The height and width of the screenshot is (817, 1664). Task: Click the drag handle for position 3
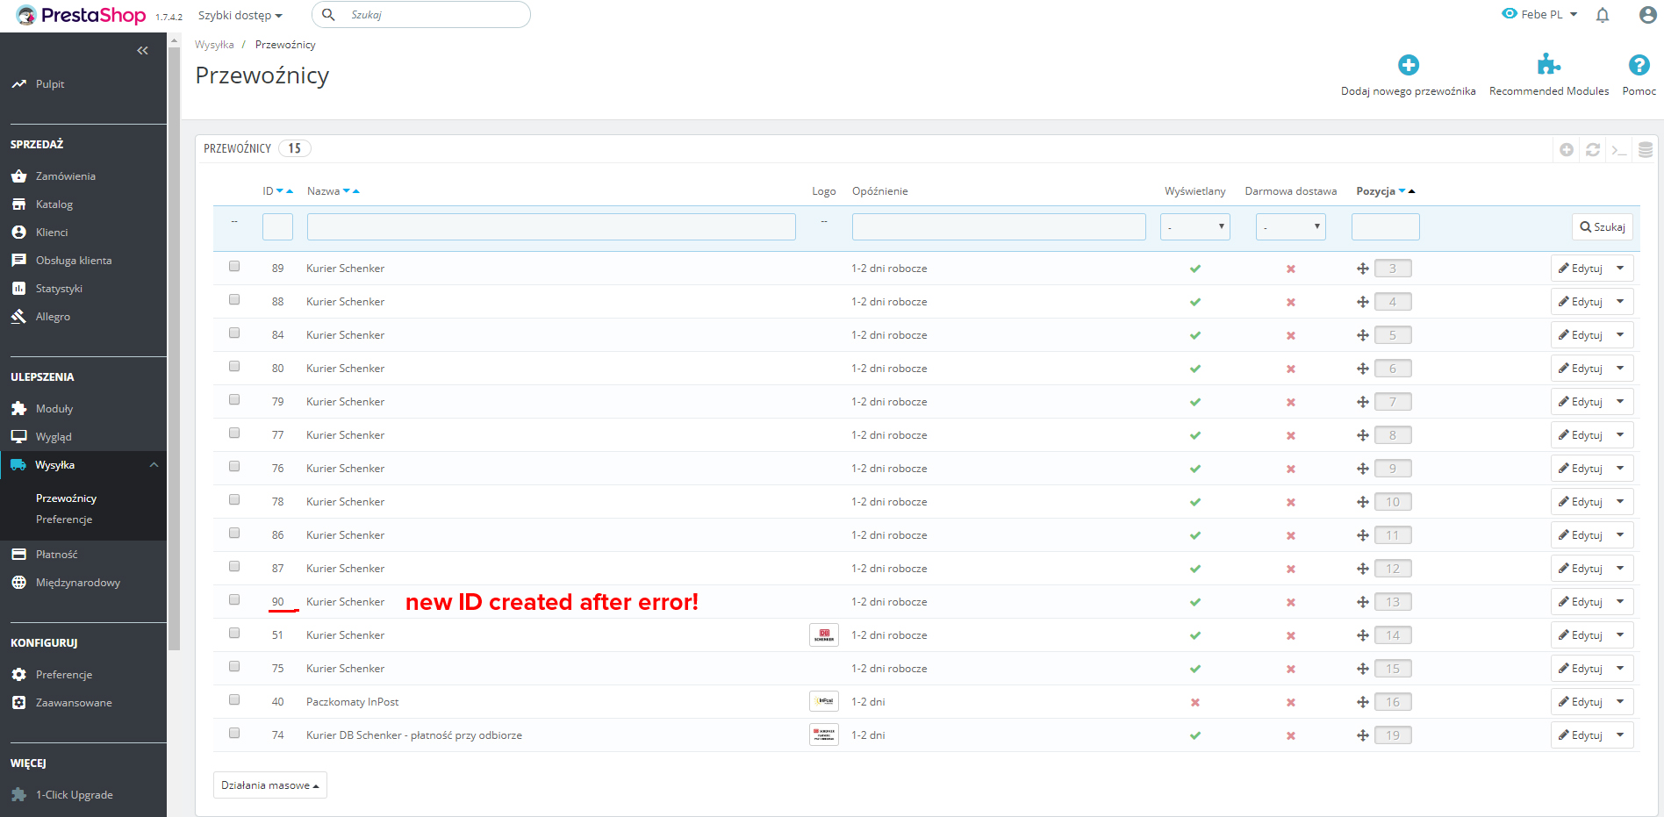pyautogui.click(x=1363, y=269)
